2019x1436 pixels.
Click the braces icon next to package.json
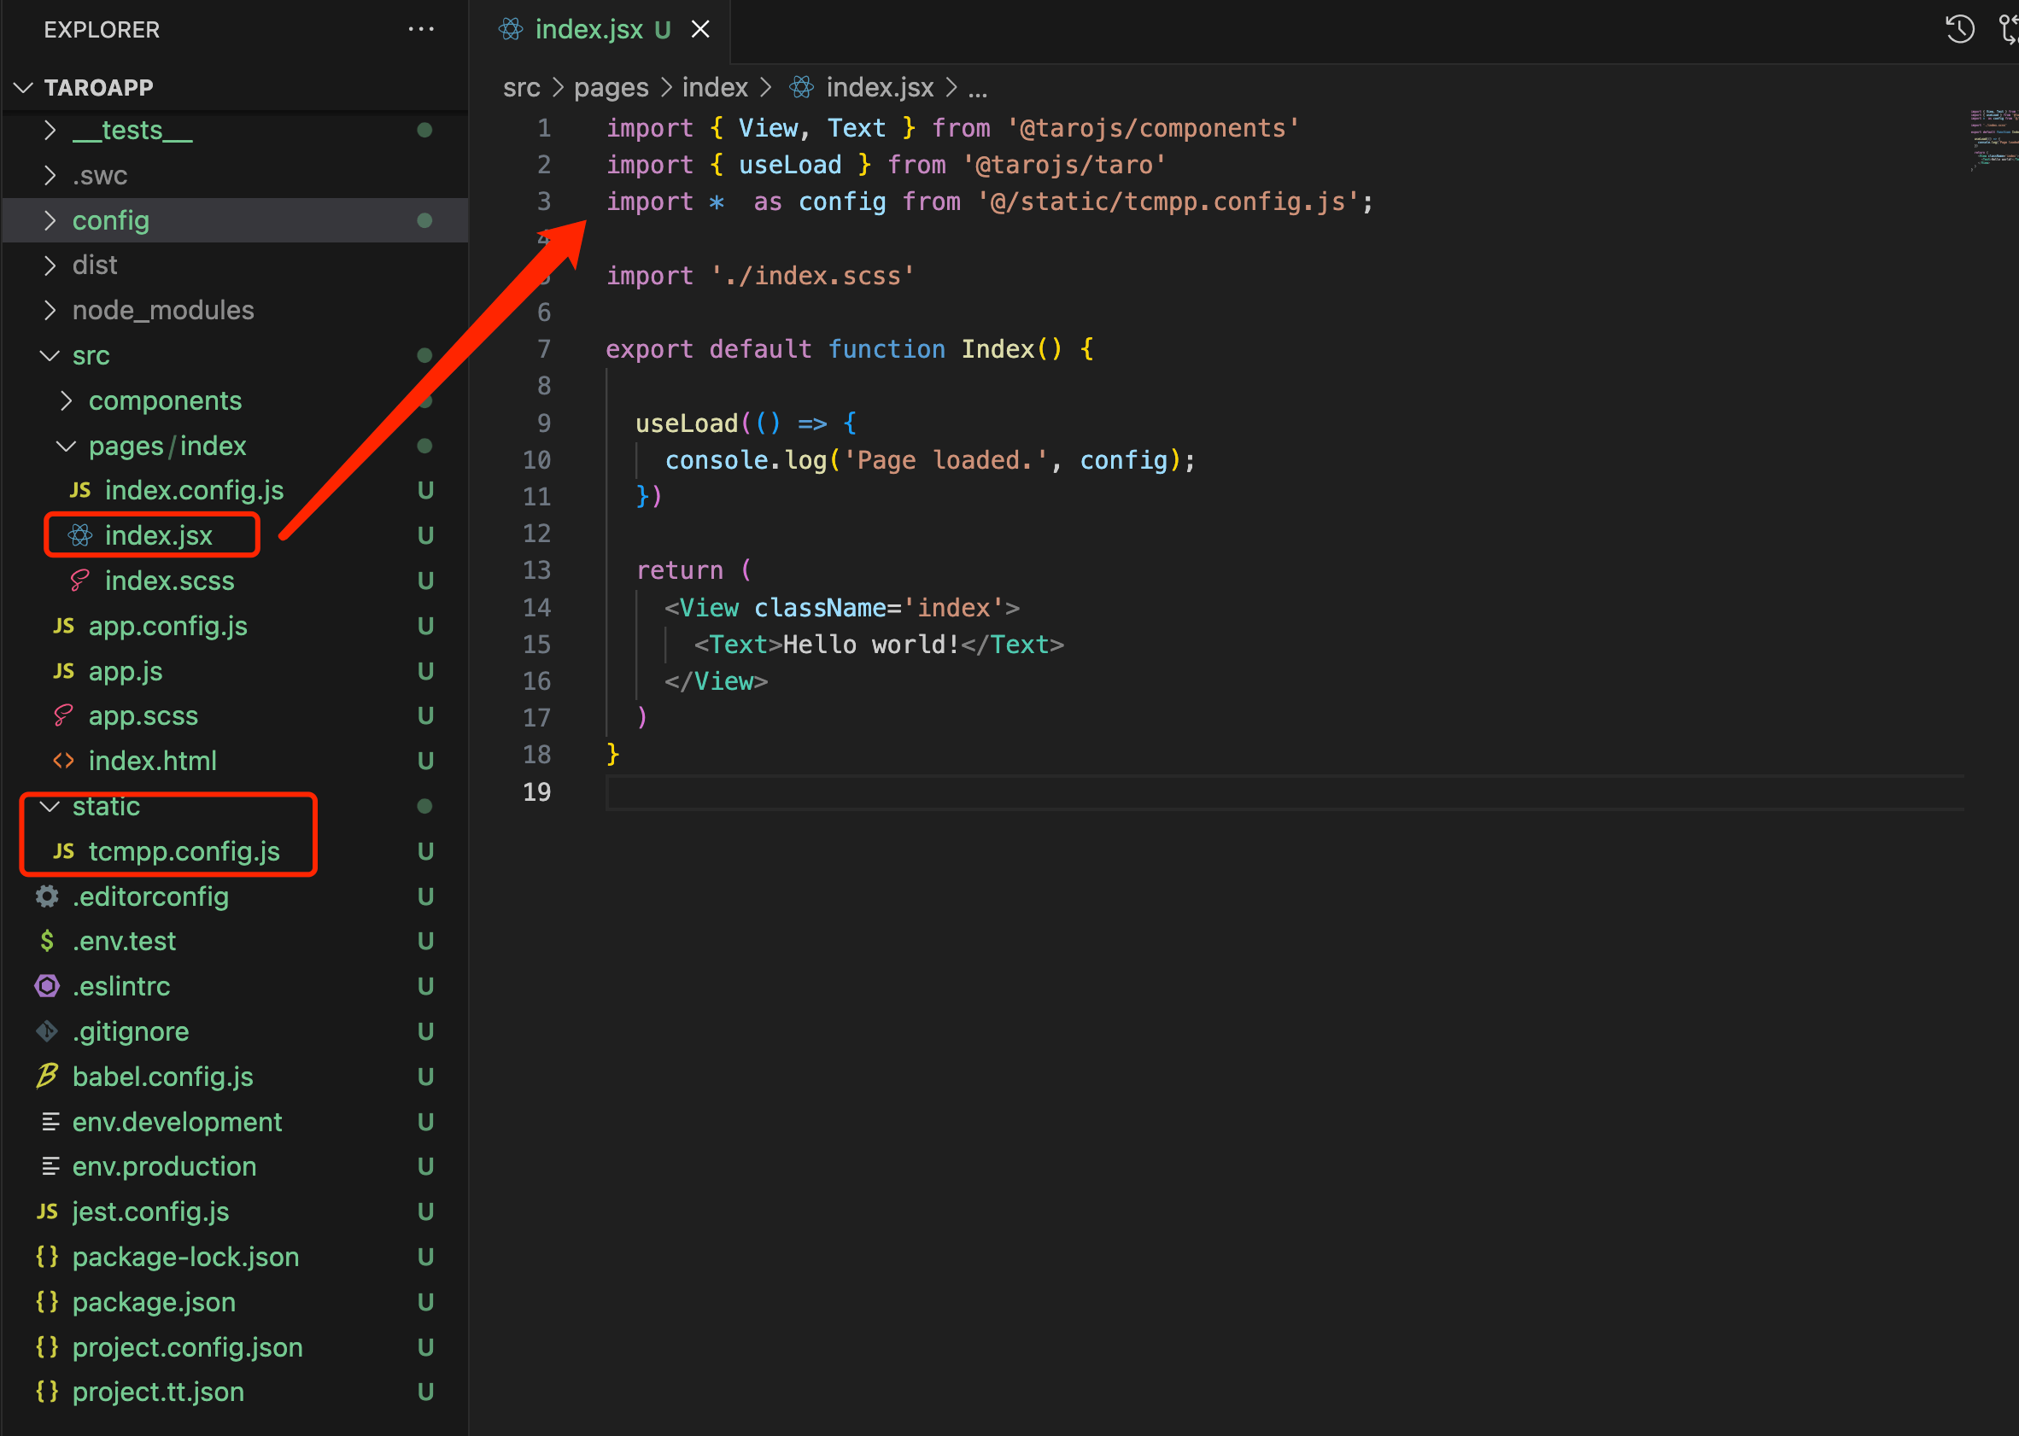tap(47, 1302)
